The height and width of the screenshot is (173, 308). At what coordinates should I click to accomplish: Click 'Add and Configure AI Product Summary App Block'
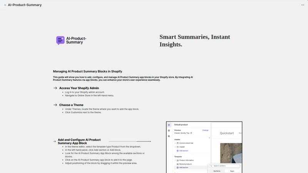click(79, 141)
